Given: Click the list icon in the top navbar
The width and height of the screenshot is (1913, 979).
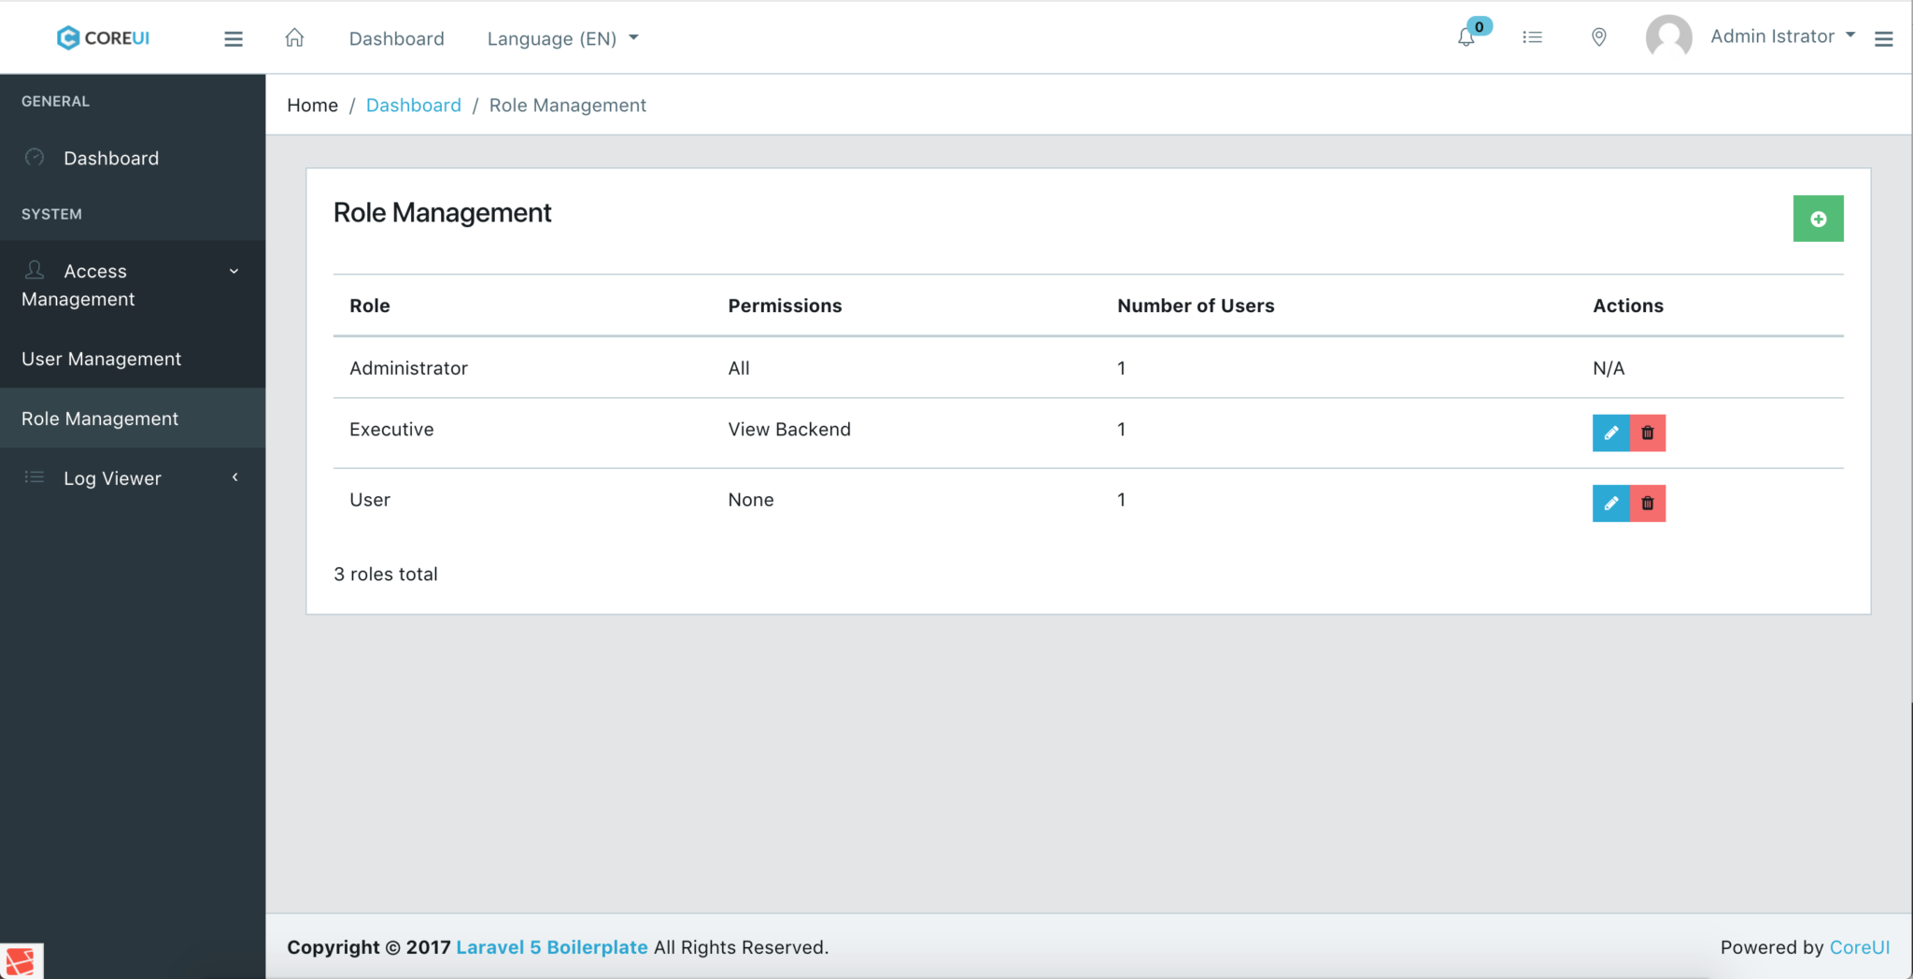Looking at the screenshot, I should click(1532, 36).
